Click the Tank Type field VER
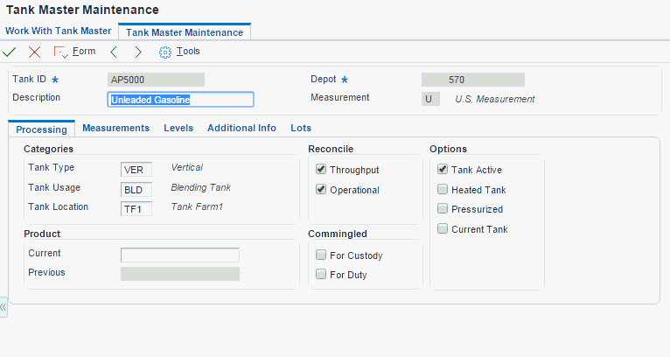The image size is (670, 357). tap(136, 169)
